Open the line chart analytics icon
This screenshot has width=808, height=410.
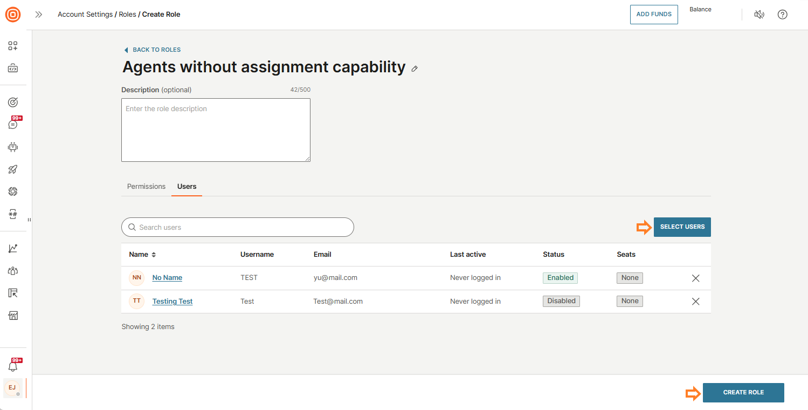[x=13, y=248]
